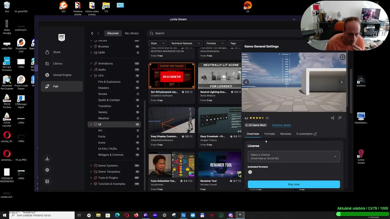Open Neutral Lighting Scene thumbnail
This screenshot has height=219, width=390.
pos(220,76)
